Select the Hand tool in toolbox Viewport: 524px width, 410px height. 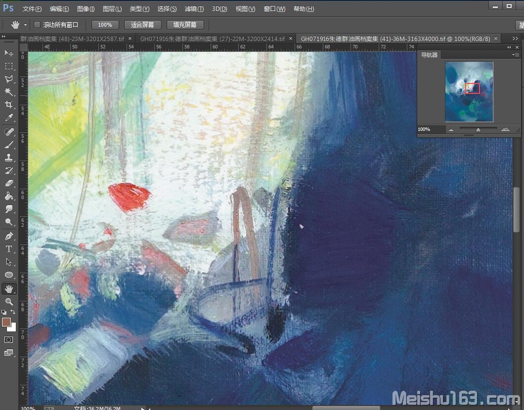click(9, 289)
